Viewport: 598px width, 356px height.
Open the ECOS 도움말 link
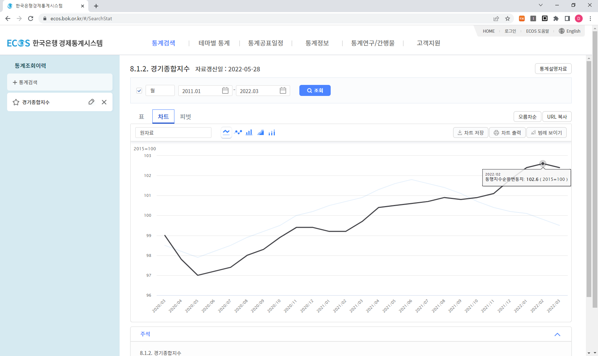[x=537, y=31]
